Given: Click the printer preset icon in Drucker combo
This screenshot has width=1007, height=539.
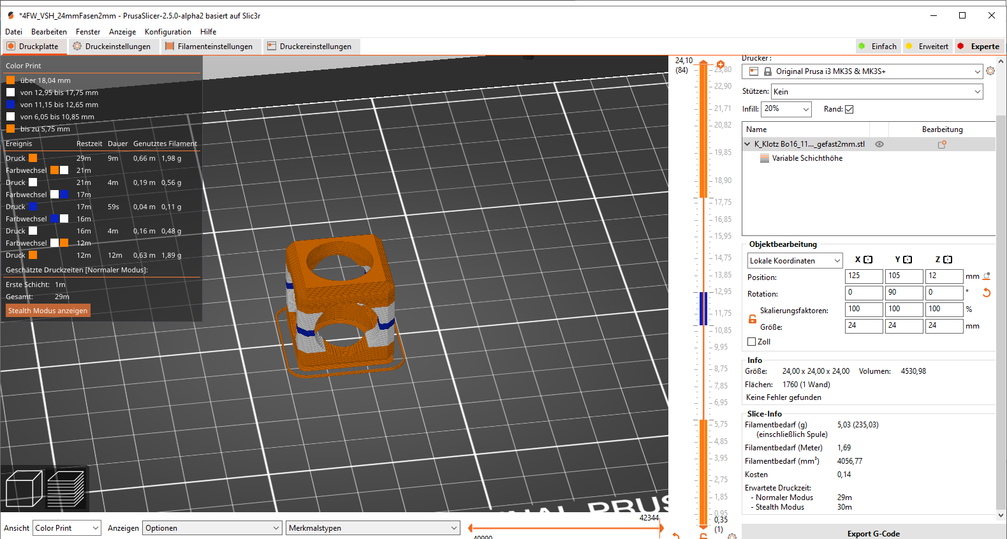Looking at the screenshot, I should pyautogui.click(x=754, y=71).
